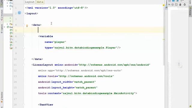This screenshot has width=192, height=108.
Task: Click the type attribute with Player class
Action: coord(83,48)
